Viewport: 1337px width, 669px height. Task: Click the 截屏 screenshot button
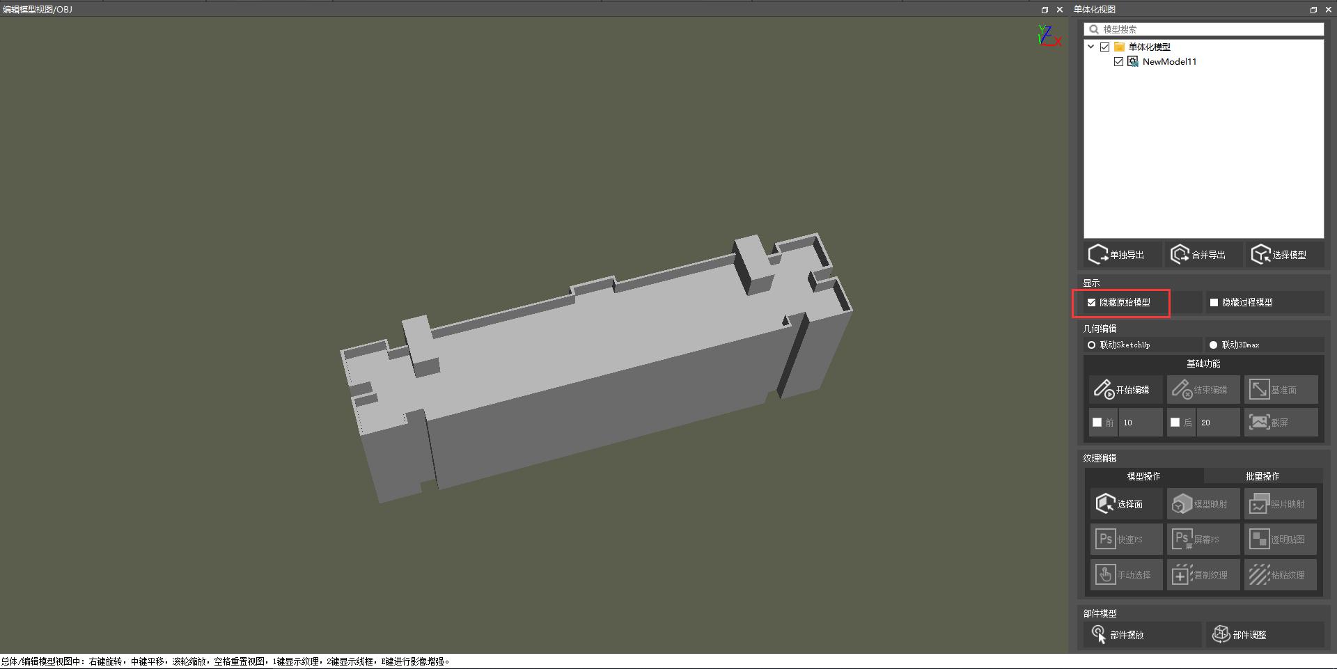click(1281, 423)
